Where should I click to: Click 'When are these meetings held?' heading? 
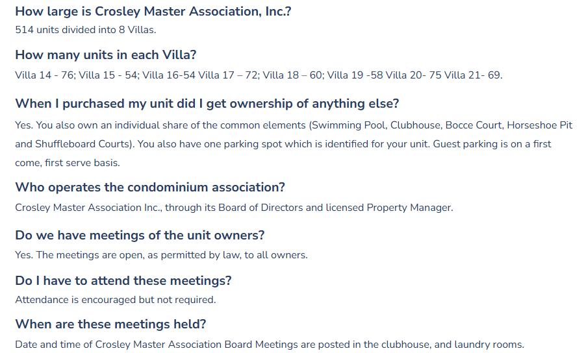(110, 324)
